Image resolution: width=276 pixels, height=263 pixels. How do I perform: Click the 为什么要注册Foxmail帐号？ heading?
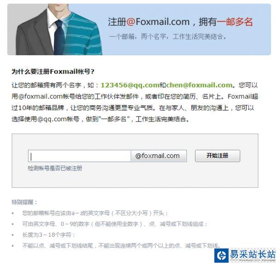coord(53,71)
